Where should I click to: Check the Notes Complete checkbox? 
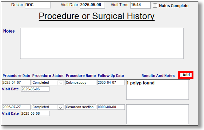coord(155,6)
